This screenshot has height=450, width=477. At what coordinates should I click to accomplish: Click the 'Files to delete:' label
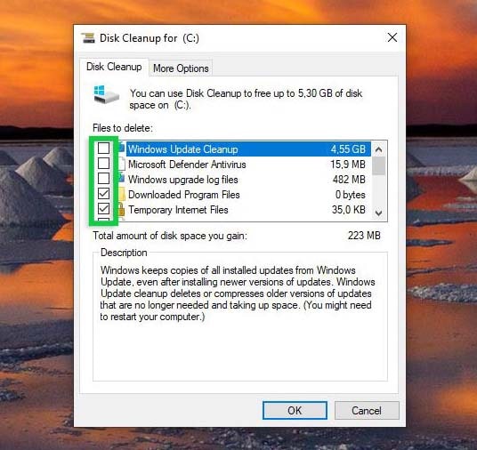point(123,128)
